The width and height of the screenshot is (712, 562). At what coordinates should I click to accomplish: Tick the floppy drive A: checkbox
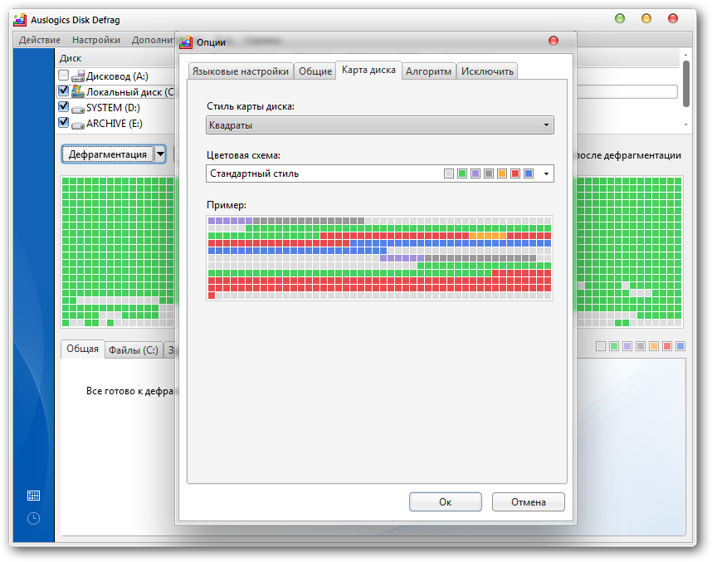coord(64,75)
